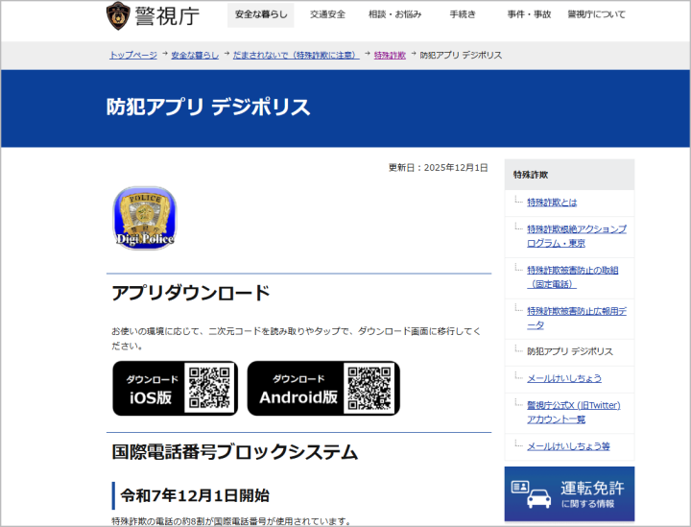Select 相談・お悩み in the navigation
Image resolution: width=691 pixels, height=527 pixels.
394,14
